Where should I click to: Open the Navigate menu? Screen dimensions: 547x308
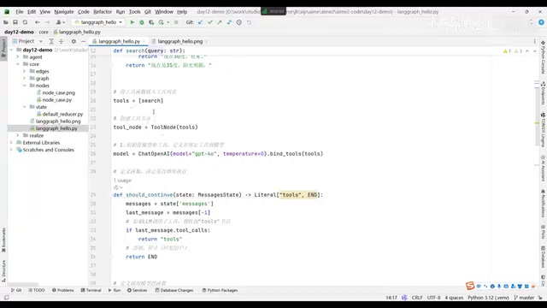[x=64, y=12]
